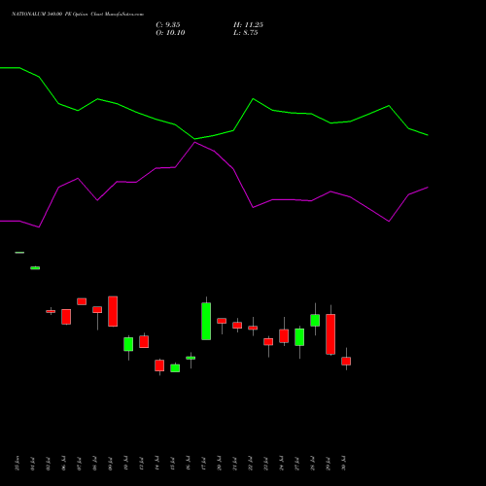Click the 28 Jul date label
This screenshot has height=486, width=486.
tap(312, 464)
